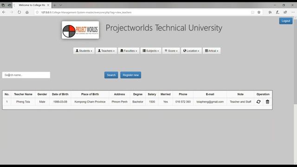Click the tabs set aside icon
This screenshot has height=167, width=297.
(x=3, y=5)
